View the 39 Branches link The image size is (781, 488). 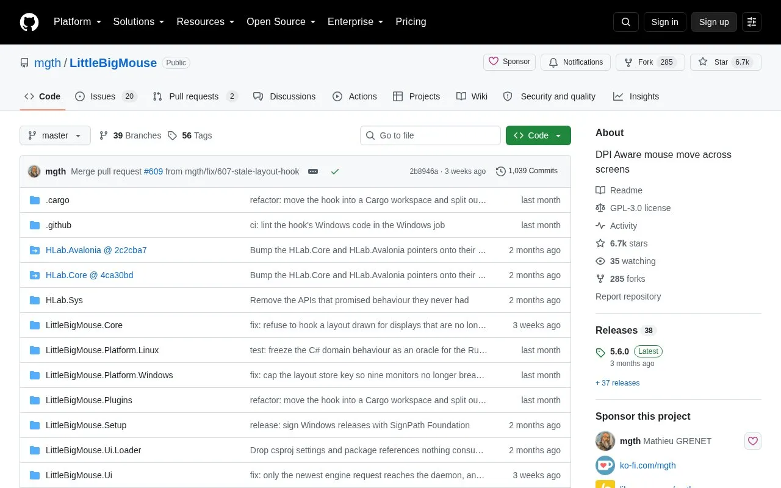click(x=130, y=135)
